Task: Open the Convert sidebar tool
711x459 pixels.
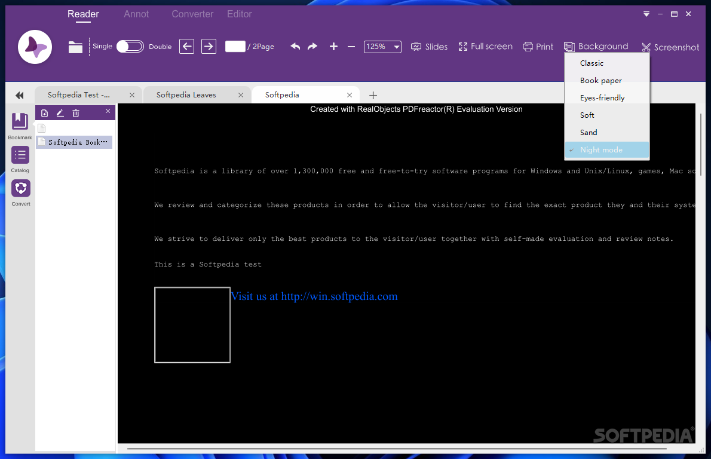Action: [21, 192]
